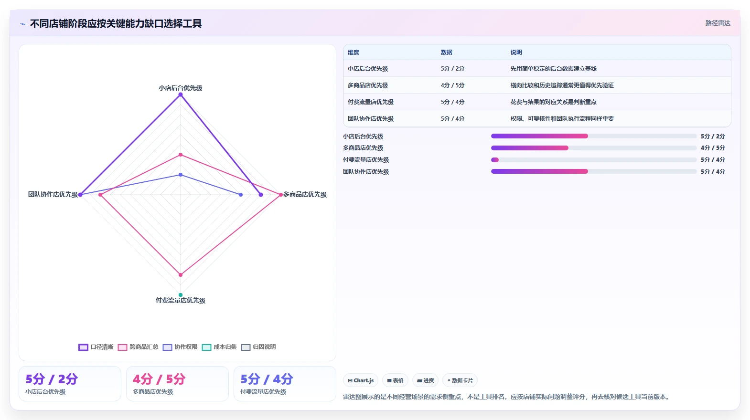Select table cell 团队协作店优先级
This screenshot has width=750, height=420.
coord(371,119)
